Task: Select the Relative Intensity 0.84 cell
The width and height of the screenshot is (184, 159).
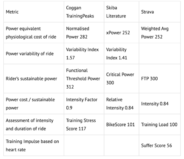Action: (x=122, y=103)
